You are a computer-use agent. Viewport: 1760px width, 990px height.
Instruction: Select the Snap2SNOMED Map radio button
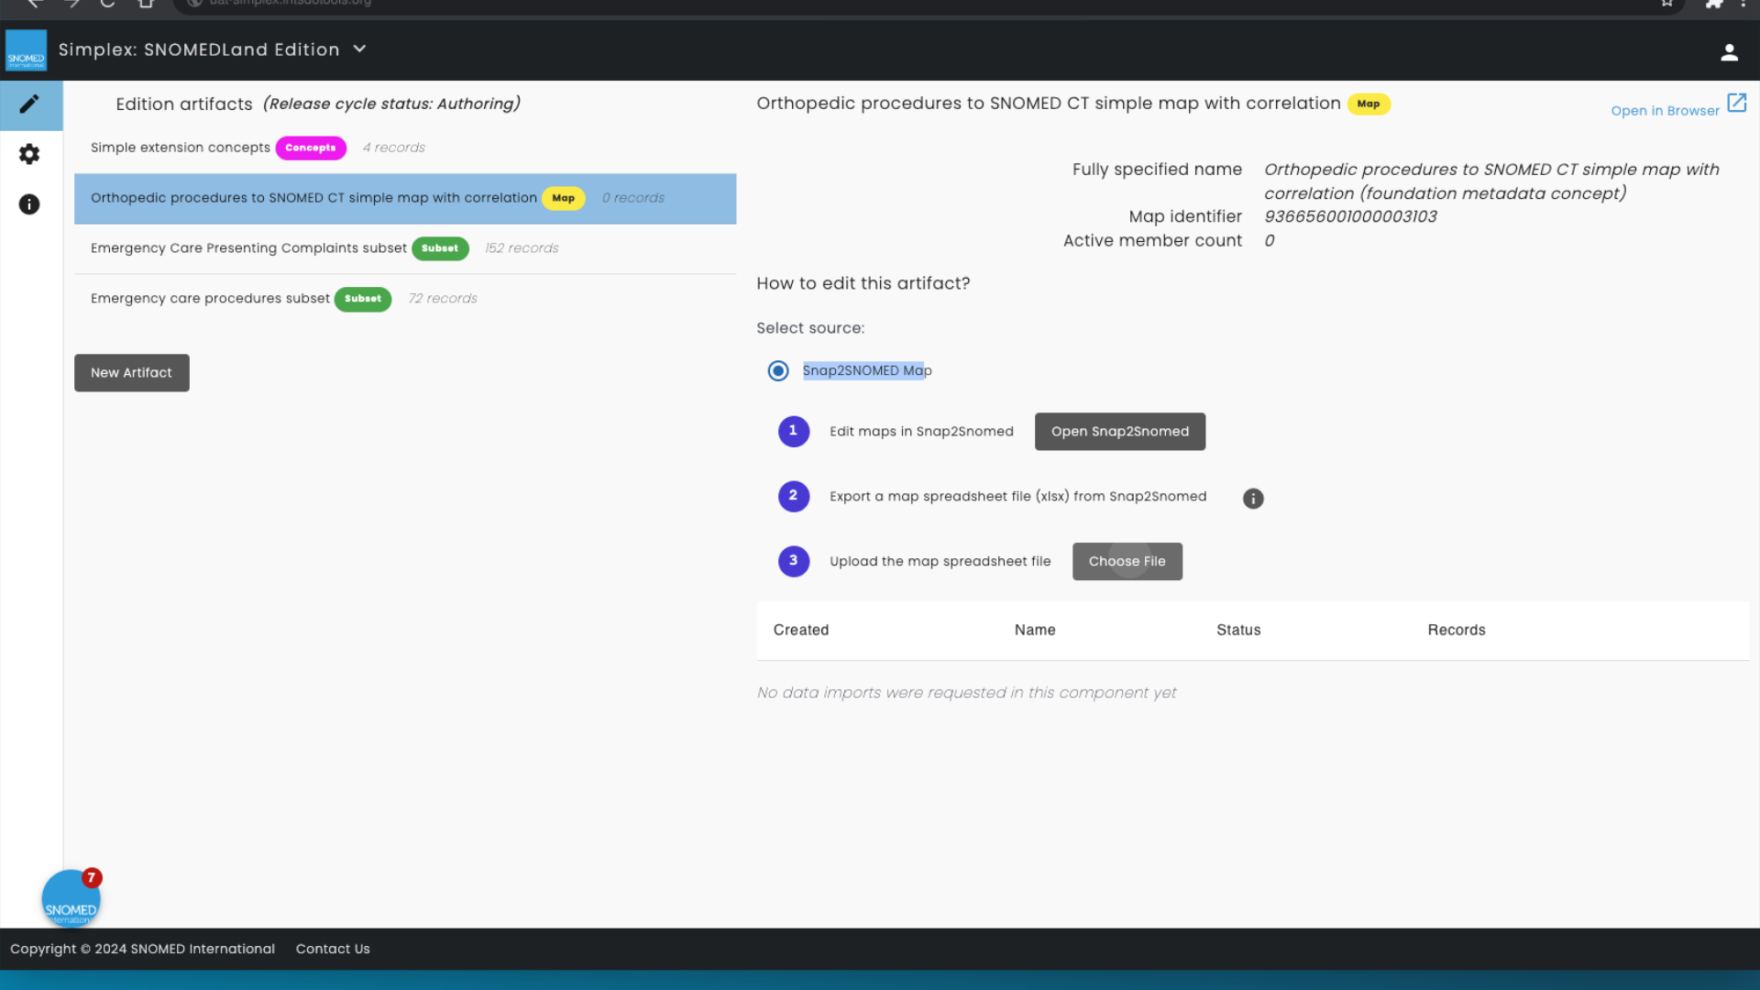click(777, 370)
